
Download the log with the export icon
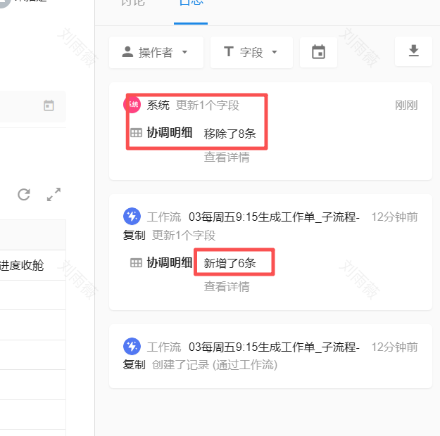point(413,51)
